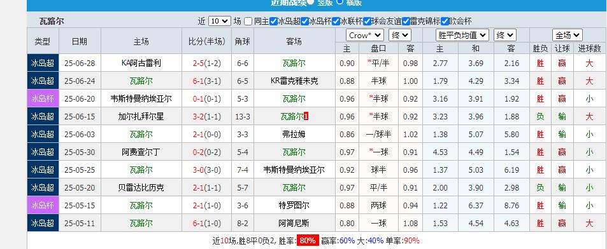607x249 pixels.
Task: Click the 角球 column header
Action: tap(242, 41)
